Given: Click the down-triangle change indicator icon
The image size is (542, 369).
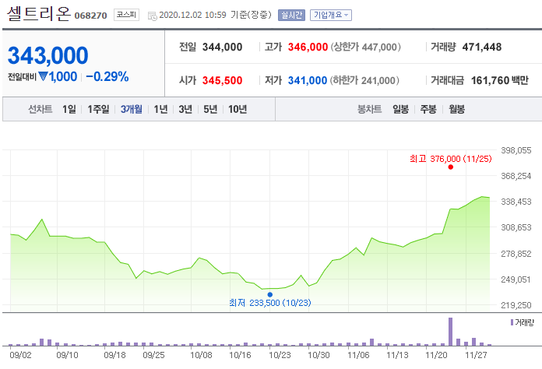Looking at the screenshot, I should pos(43,76).
